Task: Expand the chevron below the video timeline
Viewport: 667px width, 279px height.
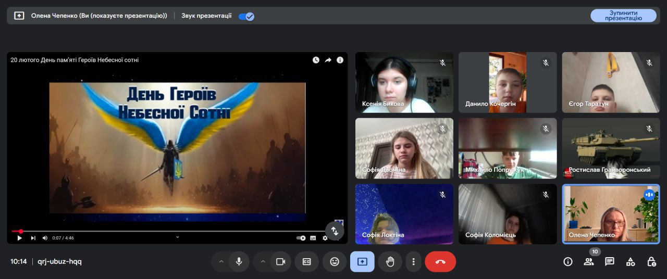Action: pyautogui.click(x=177, y=237)
